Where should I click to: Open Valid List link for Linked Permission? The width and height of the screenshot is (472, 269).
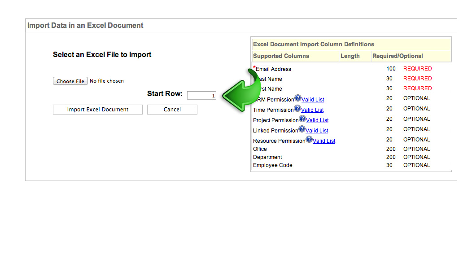point(317,131)
